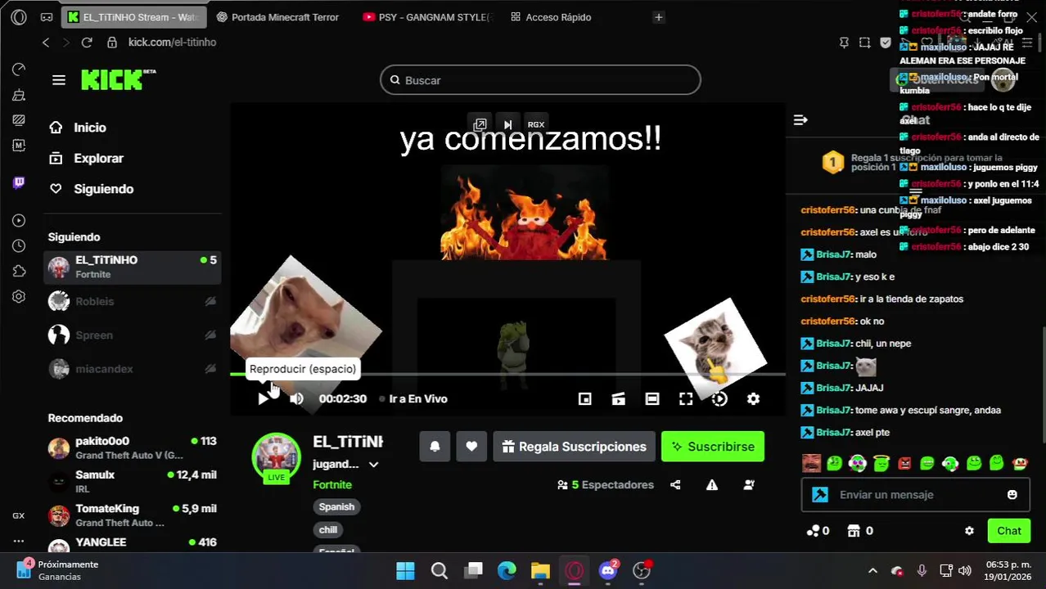Image resolution: width=1046 pixels, height=589 pixels.
Task: Click the RGX button above the stream
Action: pyautogui.click(x=536, y=124)
